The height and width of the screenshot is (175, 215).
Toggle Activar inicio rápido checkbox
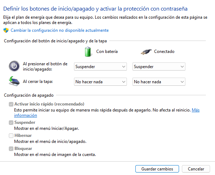tap(11, 104)
